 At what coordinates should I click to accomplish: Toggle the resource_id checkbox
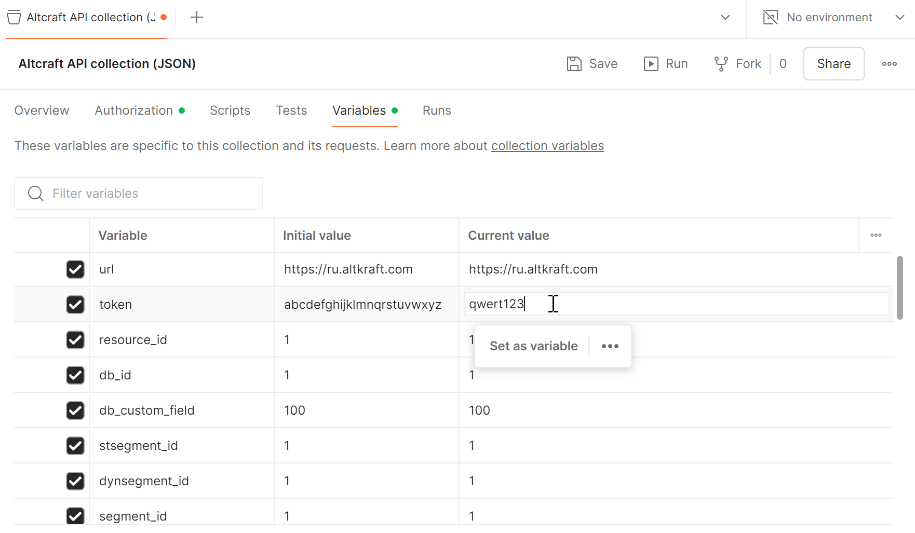(x=75, y=340)
